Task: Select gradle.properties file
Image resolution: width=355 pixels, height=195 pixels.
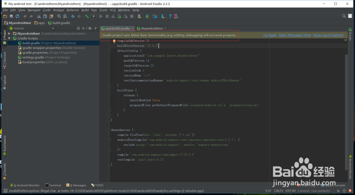Action: click(x=53, y=53)
